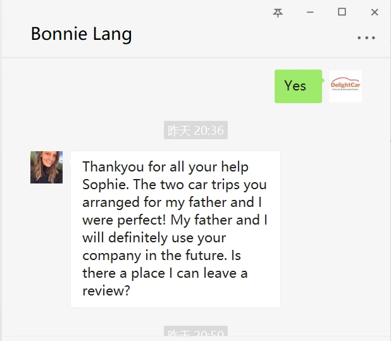Image resolution: width=391 pixels, height=341 pixels.
Task: Open Bonnie Lang's profile photo
Action: tap(46, 167)
